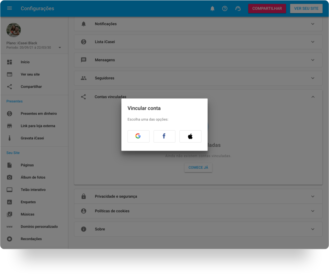Click the notifications bell in header
This screenshot has height=275, width=329.
212,8
